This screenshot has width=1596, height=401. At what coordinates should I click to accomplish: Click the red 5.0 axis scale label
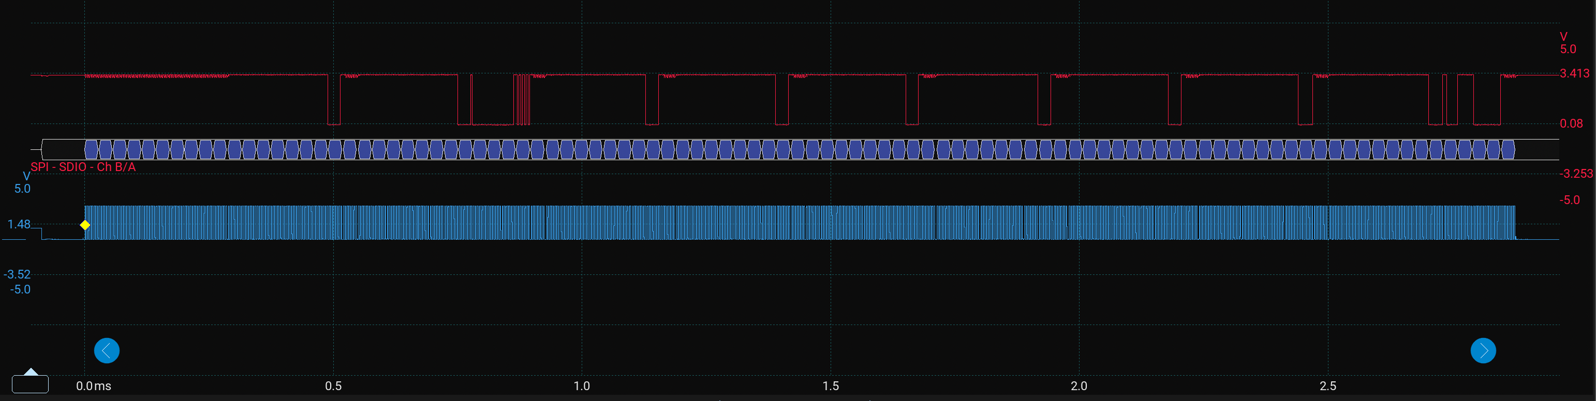[1568, 50]
